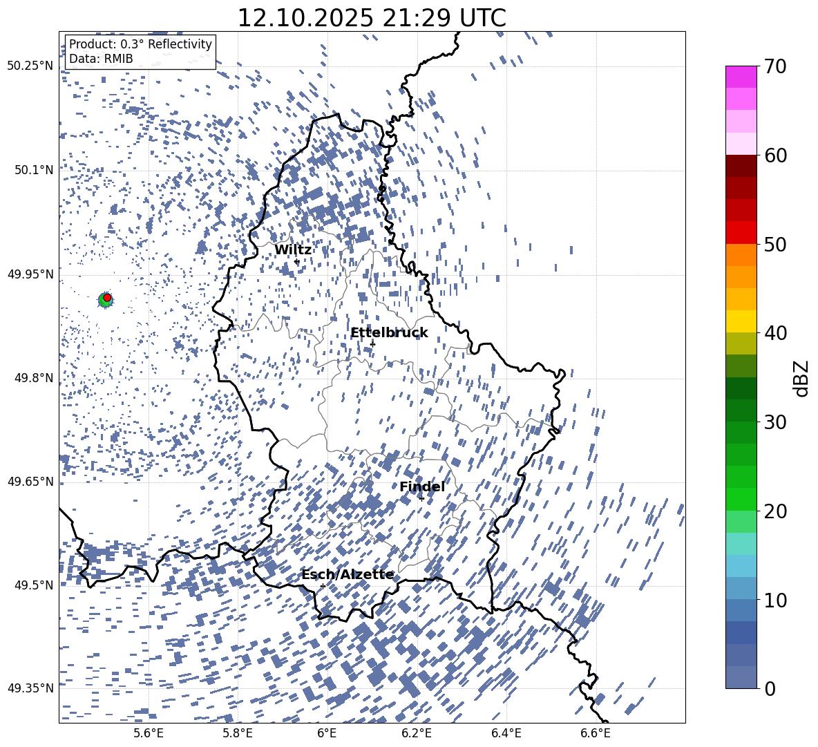Click the timestamp title 12.10.2025 21:29 UTC
Viewport: 818px width, 747px height.
pyautogui.click(x=372, y=18)
